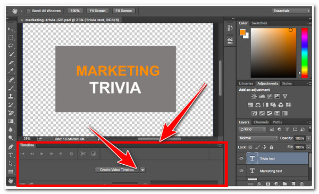319x194 pixels.
Task: Add an Exposure adjustment
Action: pyautogui.click(x=277, y=96)
